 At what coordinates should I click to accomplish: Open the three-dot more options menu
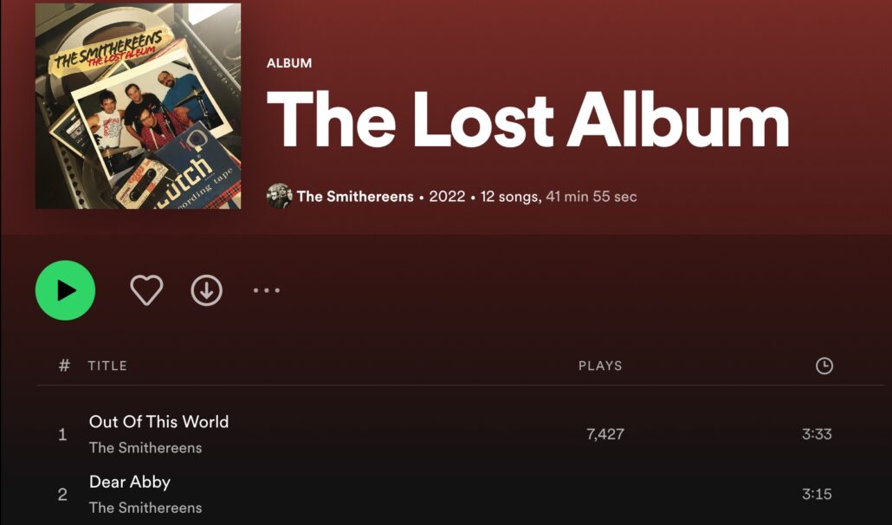(266, 290)
